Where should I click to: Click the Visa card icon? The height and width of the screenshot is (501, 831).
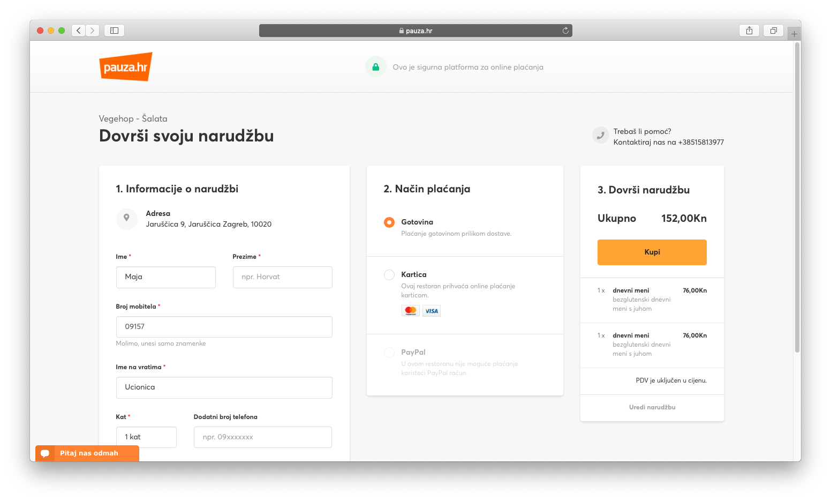(432, 311)
